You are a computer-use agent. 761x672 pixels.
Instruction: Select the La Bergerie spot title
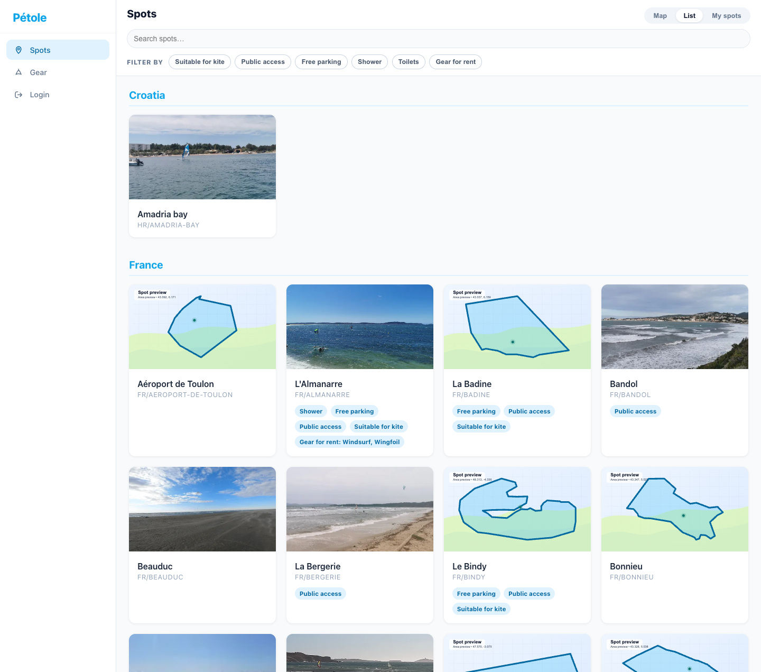318,566
